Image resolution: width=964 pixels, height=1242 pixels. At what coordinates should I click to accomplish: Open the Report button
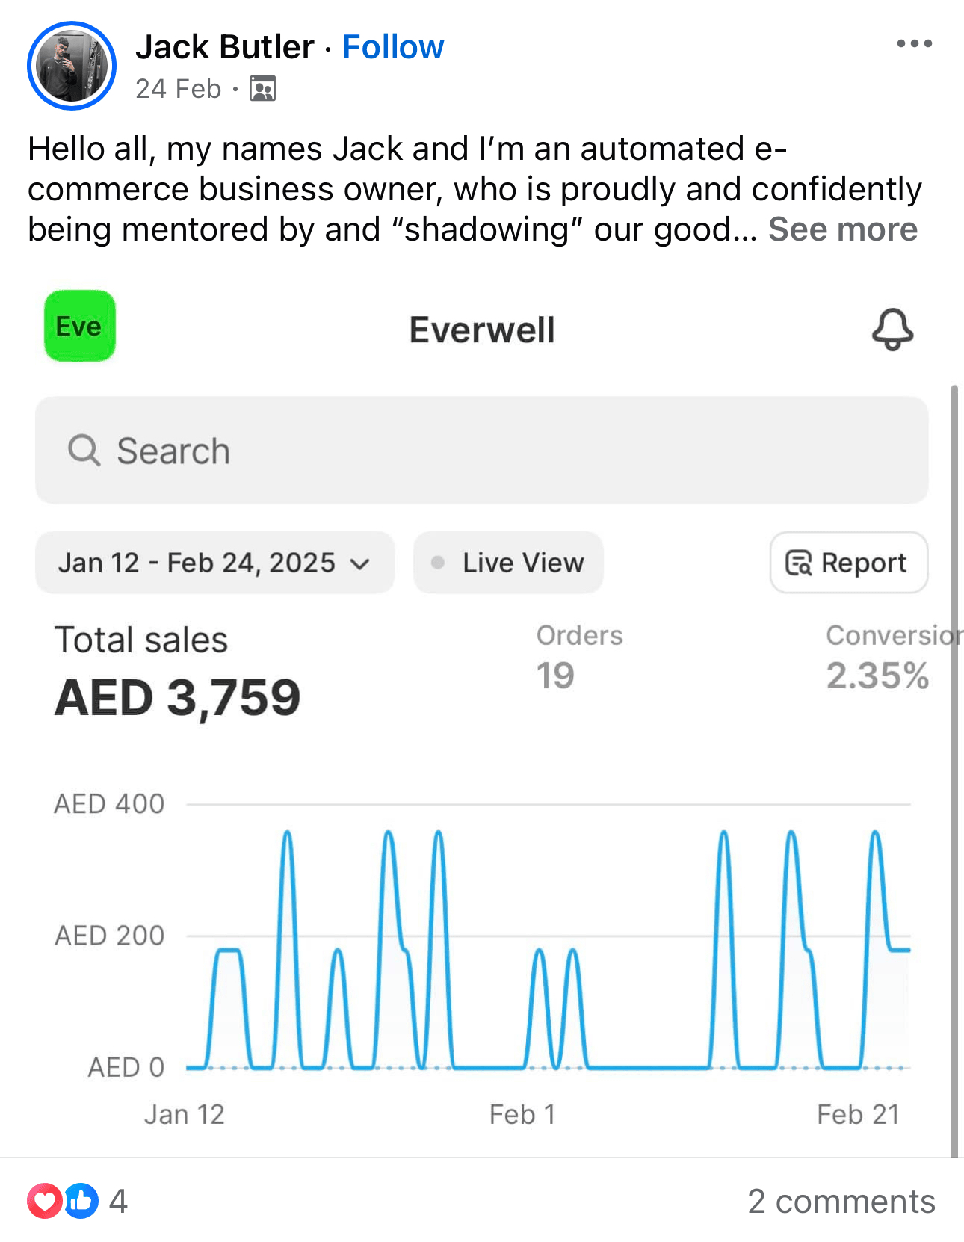pos(848,563)
